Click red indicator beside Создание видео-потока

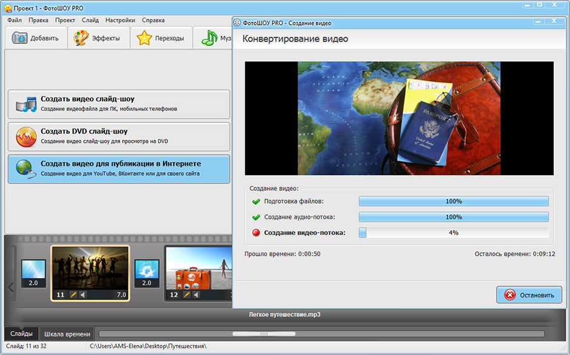pos(256,233)
